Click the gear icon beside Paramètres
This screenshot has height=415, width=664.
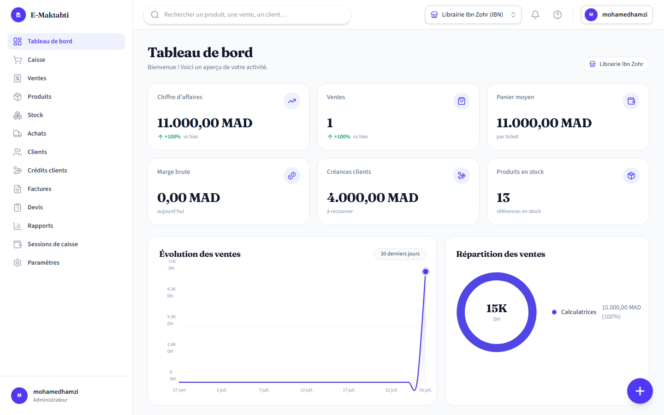coord(18,263)
